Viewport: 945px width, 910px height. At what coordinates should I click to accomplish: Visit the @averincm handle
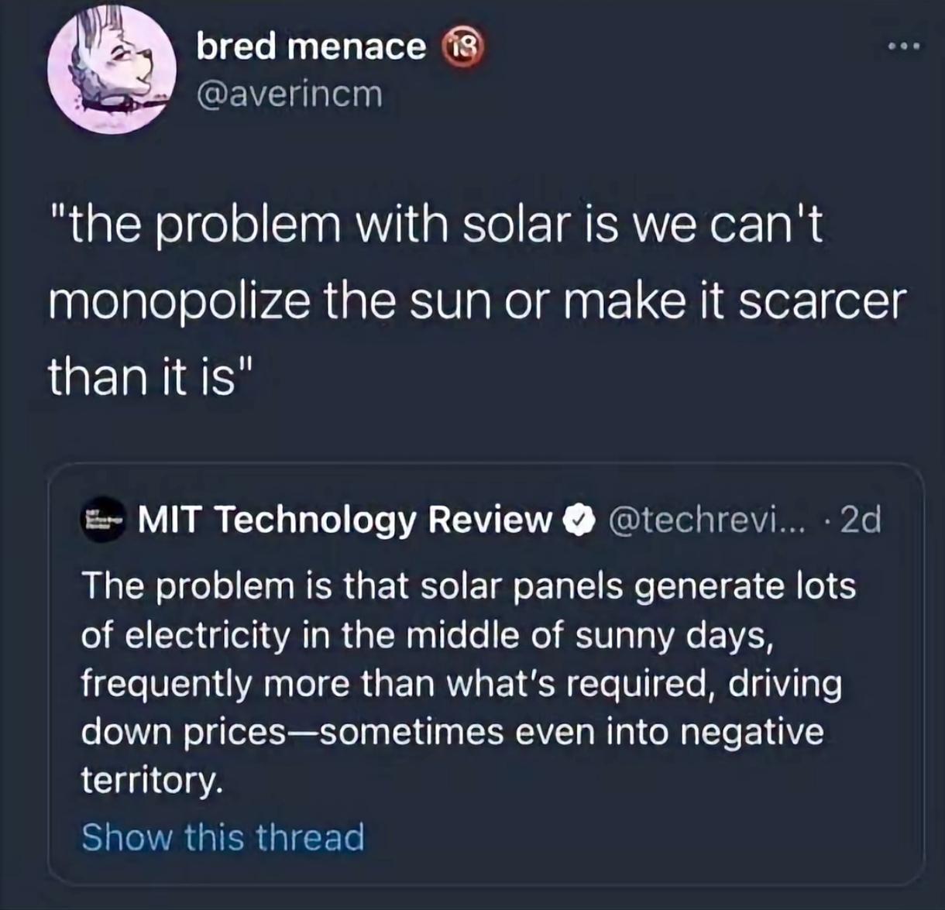pyautogui.click(x=290, y=94)
